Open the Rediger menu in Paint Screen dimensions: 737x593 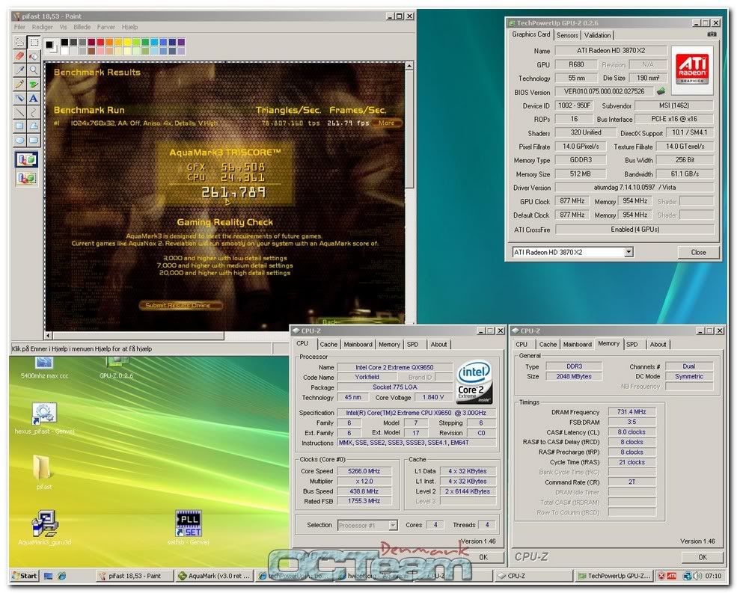[43, 27]
